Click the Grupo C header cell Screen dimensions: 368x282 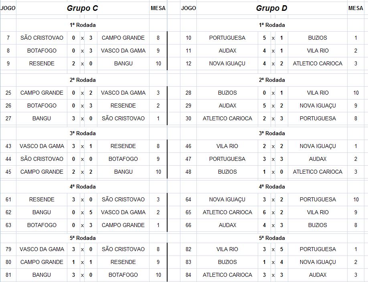[x=82, y=8]
